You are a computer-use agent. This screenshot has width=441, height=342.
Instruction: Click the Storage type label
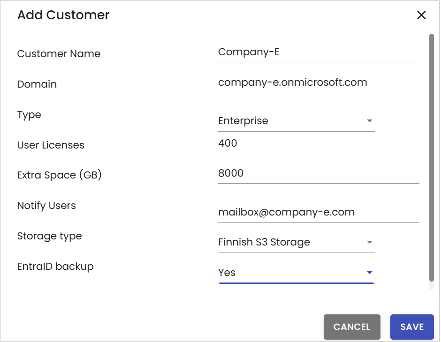[x=50, y=237]
